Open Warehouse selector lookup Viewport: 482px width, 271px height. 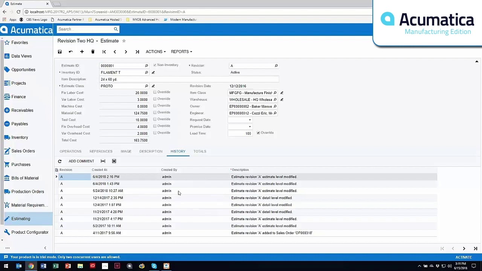pyautogui.click(x=275, y=99)
